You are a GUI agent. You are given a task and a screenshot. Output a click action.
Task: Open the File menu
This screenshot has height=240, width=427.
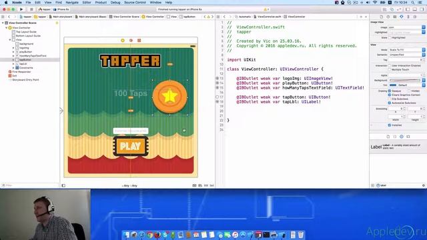point(28,3)
